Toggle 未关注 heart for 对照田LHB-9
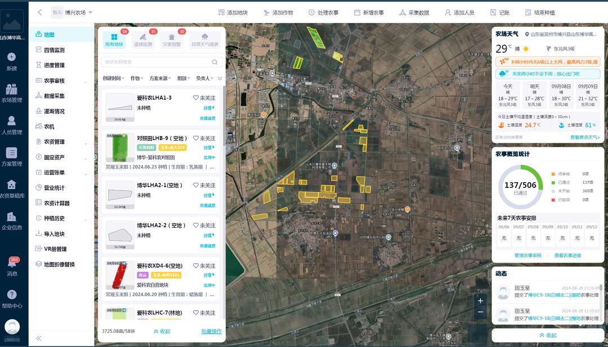Screen dimensions: 608x347 196,138
